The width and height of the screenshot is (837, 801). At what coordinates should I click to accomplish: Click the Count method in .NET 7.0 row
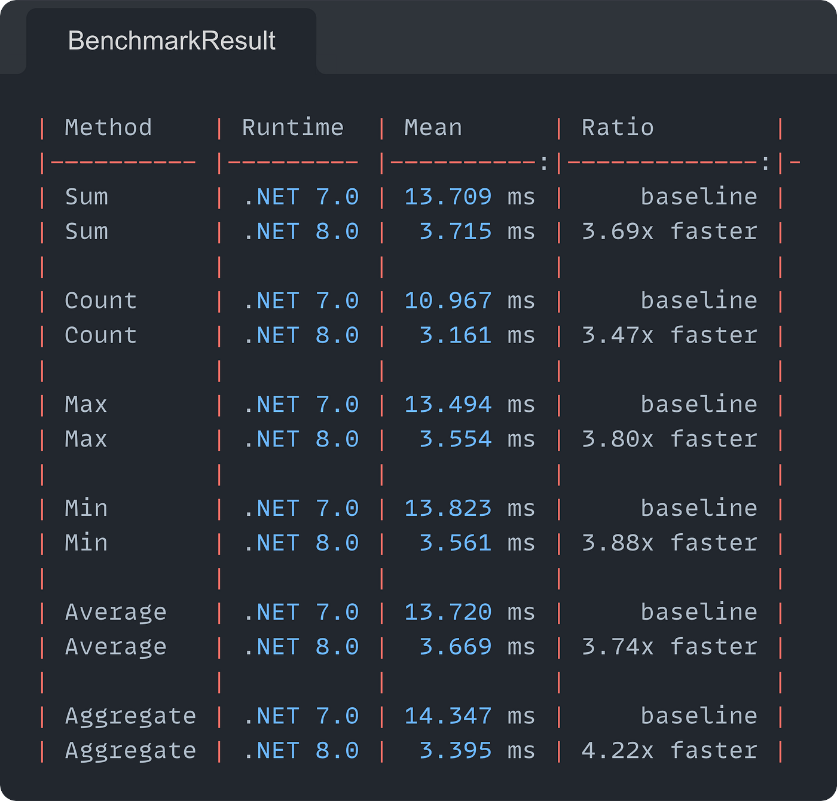pos(100,301)
